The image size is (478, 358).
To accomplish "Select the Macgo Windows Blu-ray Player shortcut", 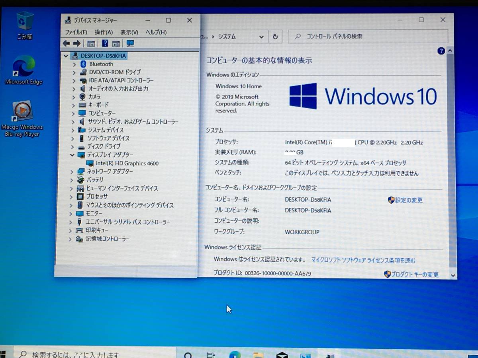I will point(22,119).
